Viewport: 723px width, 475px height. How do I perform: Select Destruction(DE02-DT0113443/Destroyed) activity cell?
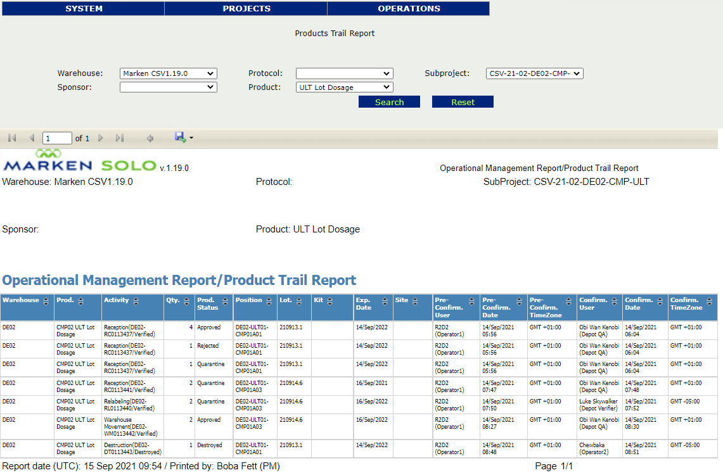133,449
